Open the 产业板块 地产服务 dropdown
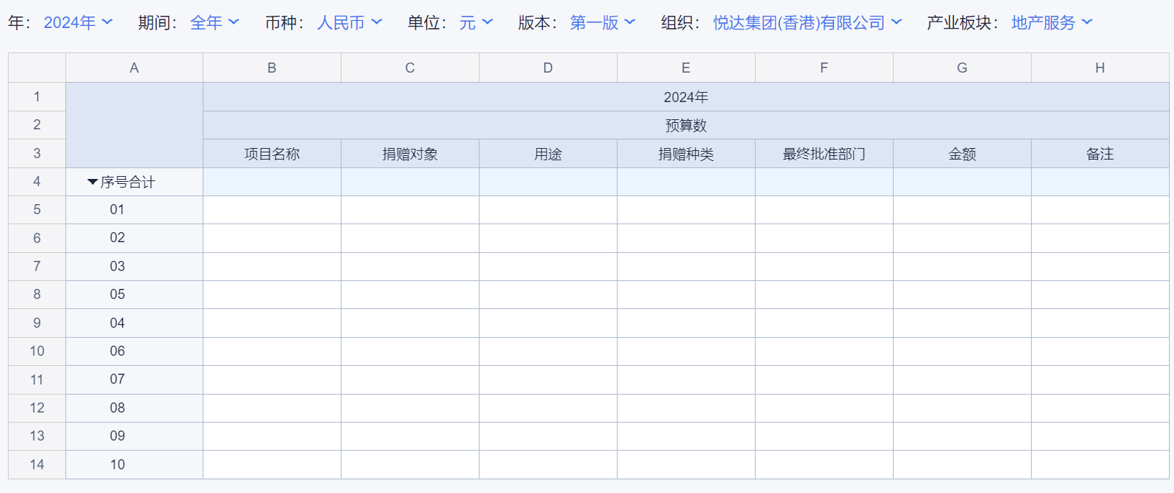The image size is (1174, 493). coord(1051,23)
